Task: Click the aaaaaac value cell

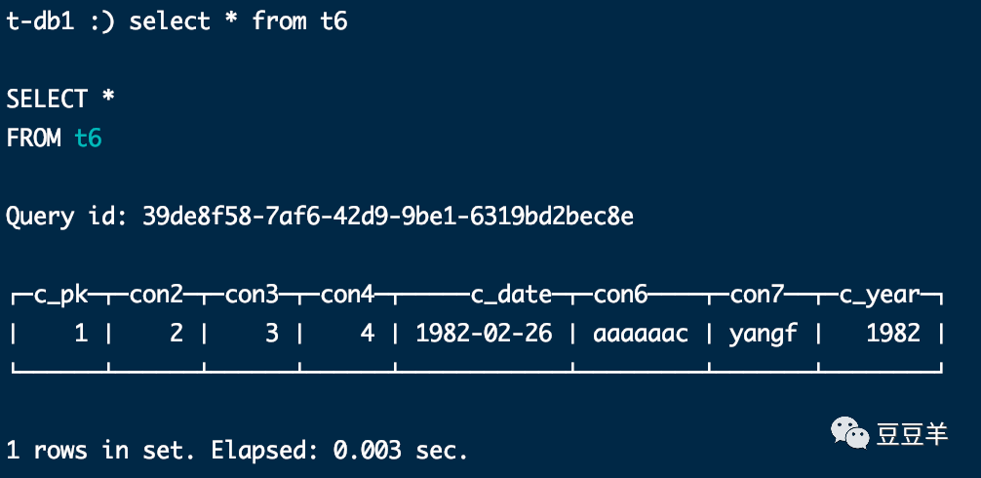Action: coord(641,334)
